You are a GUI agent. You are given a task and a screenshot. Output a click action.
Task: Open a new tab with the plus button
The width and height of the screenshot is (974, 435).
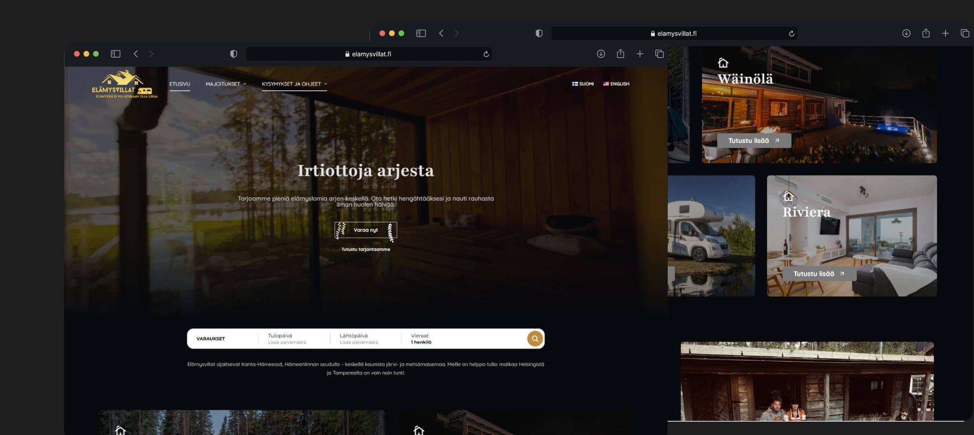coord(640,54)
